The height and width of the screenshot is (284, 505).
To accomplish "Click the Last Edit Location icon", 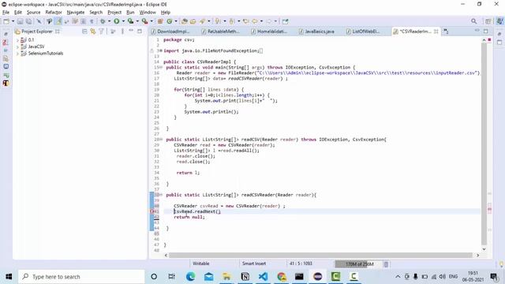I will tap(245, 21).
